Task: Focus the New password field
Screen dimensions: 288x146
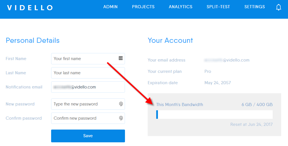Action: tap(88, 104)
